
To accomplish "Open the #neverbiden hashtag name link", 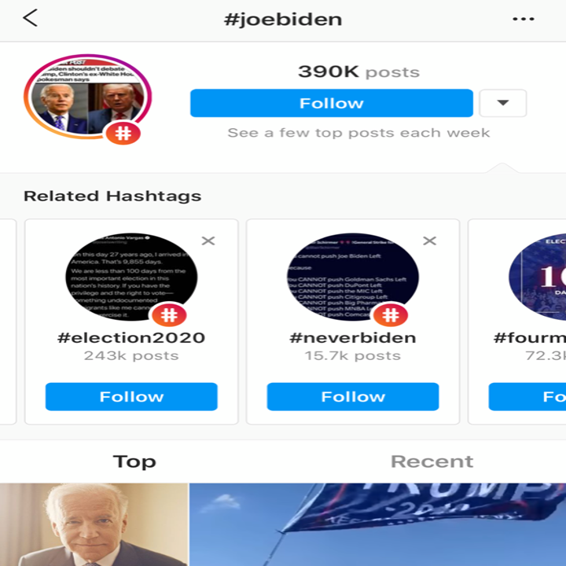I will (353, 338).
